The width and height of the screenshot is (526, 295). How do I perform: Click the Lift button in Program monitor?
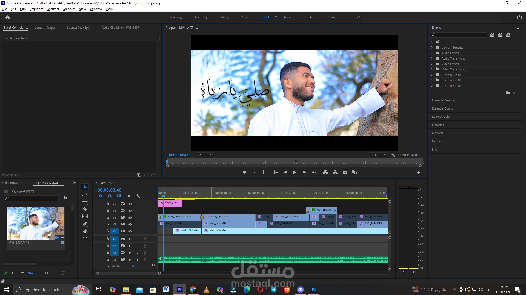coord(325,172)
